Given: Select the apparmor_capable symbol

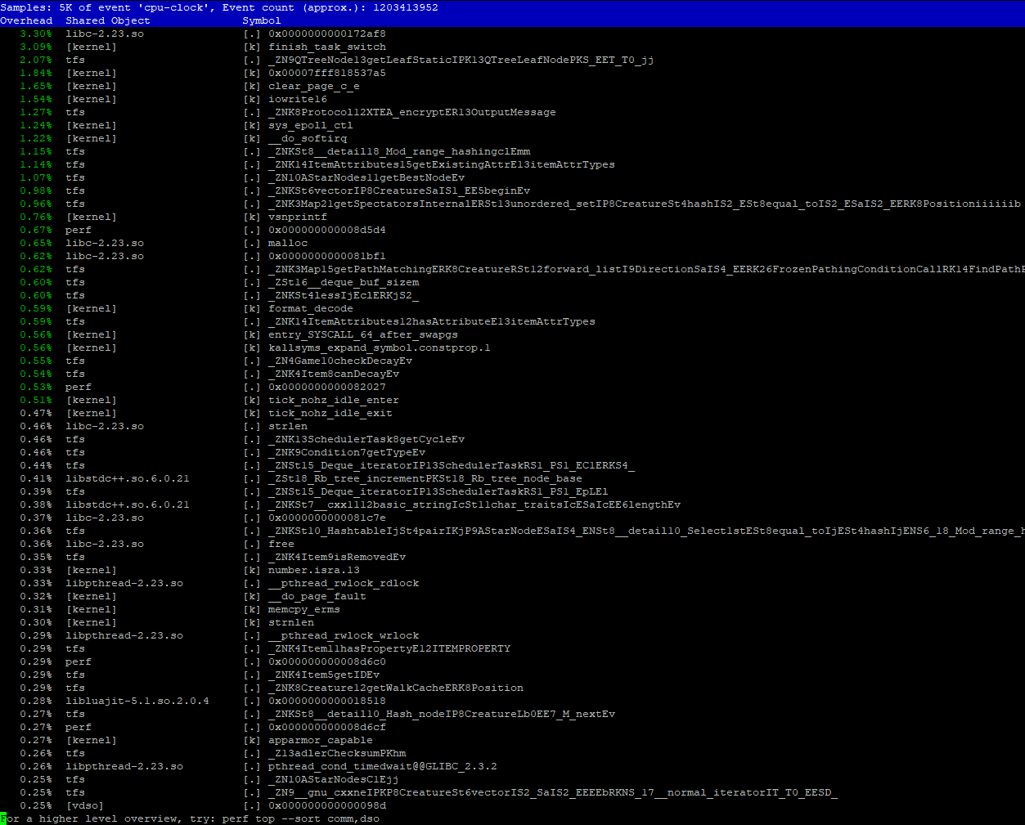Looking at the screenshot, I should (x=321, y=740).
